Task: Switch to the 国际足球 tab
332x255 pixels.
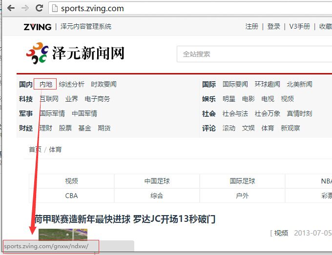Action: [x=242, y=181]
